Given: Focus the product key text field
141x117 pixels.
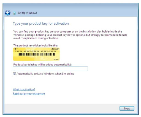Looking at the screenshot, I should click(50, 69).
